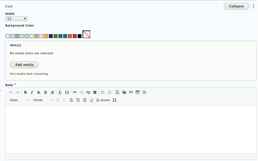Insert a numbered list

(x=109, y=92)
